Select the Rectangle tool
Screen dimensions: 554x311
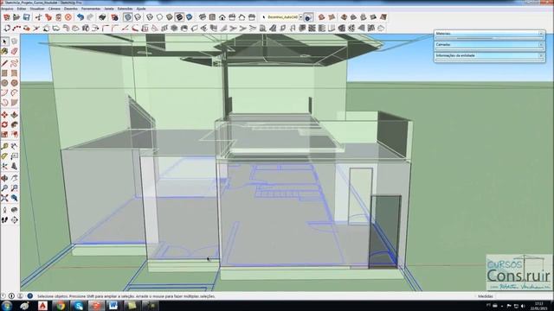tap(4, 73)
